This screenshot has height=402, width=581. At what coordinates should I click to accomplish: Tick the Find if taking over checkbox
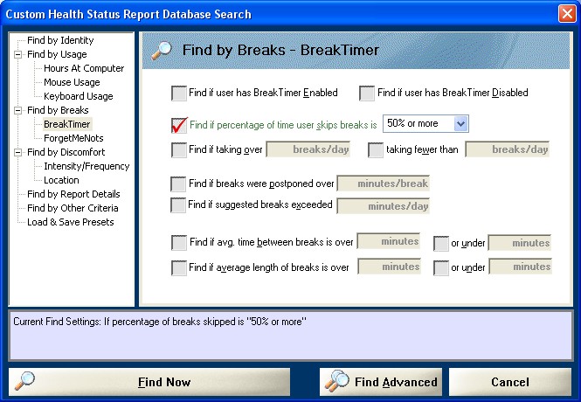pyautogui.click(x=179, y=150)
